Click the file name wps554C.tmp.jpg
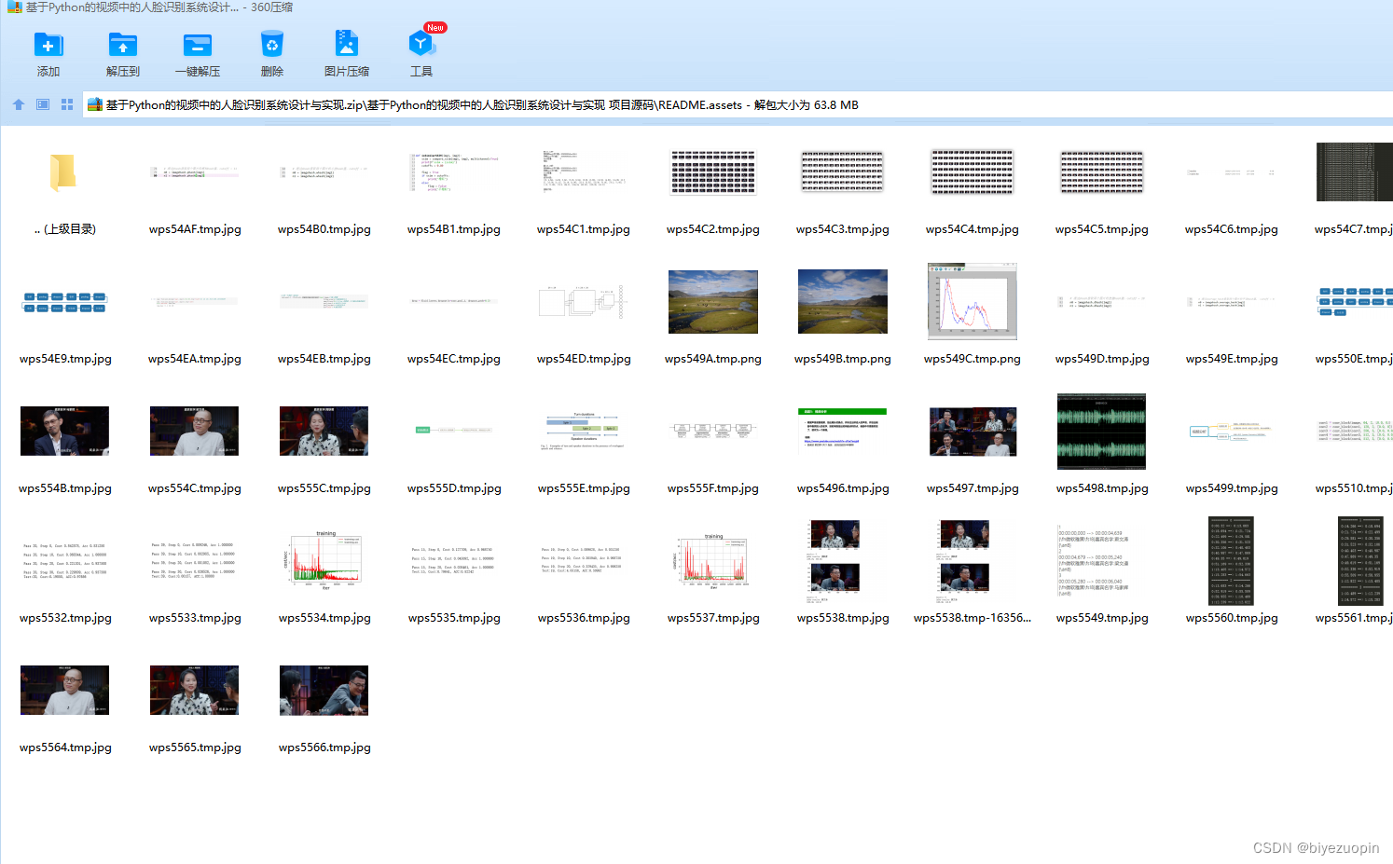Viewport: 1393px width, 864px height. [x=195, y=488]
